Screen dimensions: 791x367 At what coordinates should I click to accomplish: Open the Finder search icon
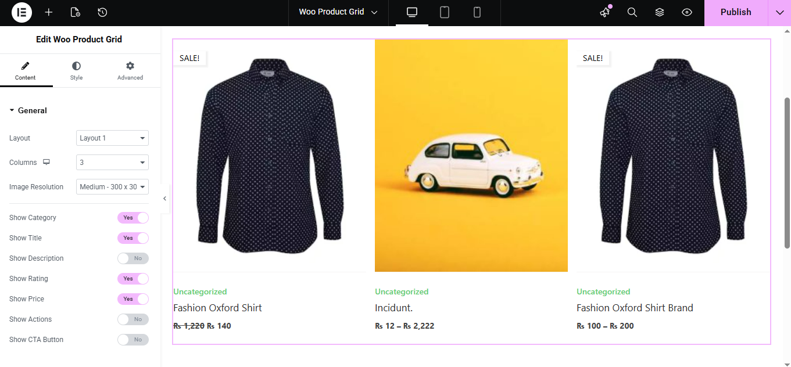pyautogui.click(x=632, y=12)
